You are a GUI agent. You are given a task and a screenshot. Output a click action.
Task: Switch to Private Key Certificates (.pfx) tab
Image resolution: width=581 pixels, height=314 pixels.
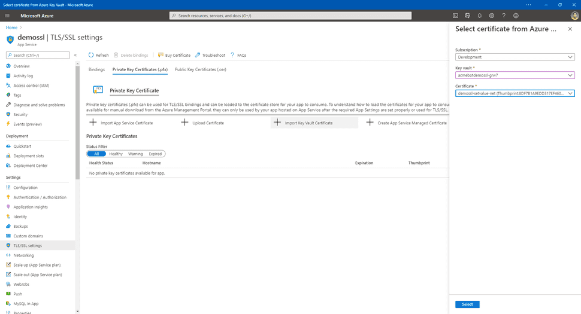click(140, 69)
